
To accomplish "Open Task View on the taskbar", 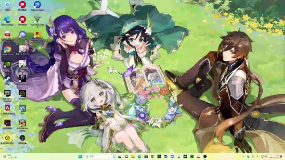I will (120, 156).
